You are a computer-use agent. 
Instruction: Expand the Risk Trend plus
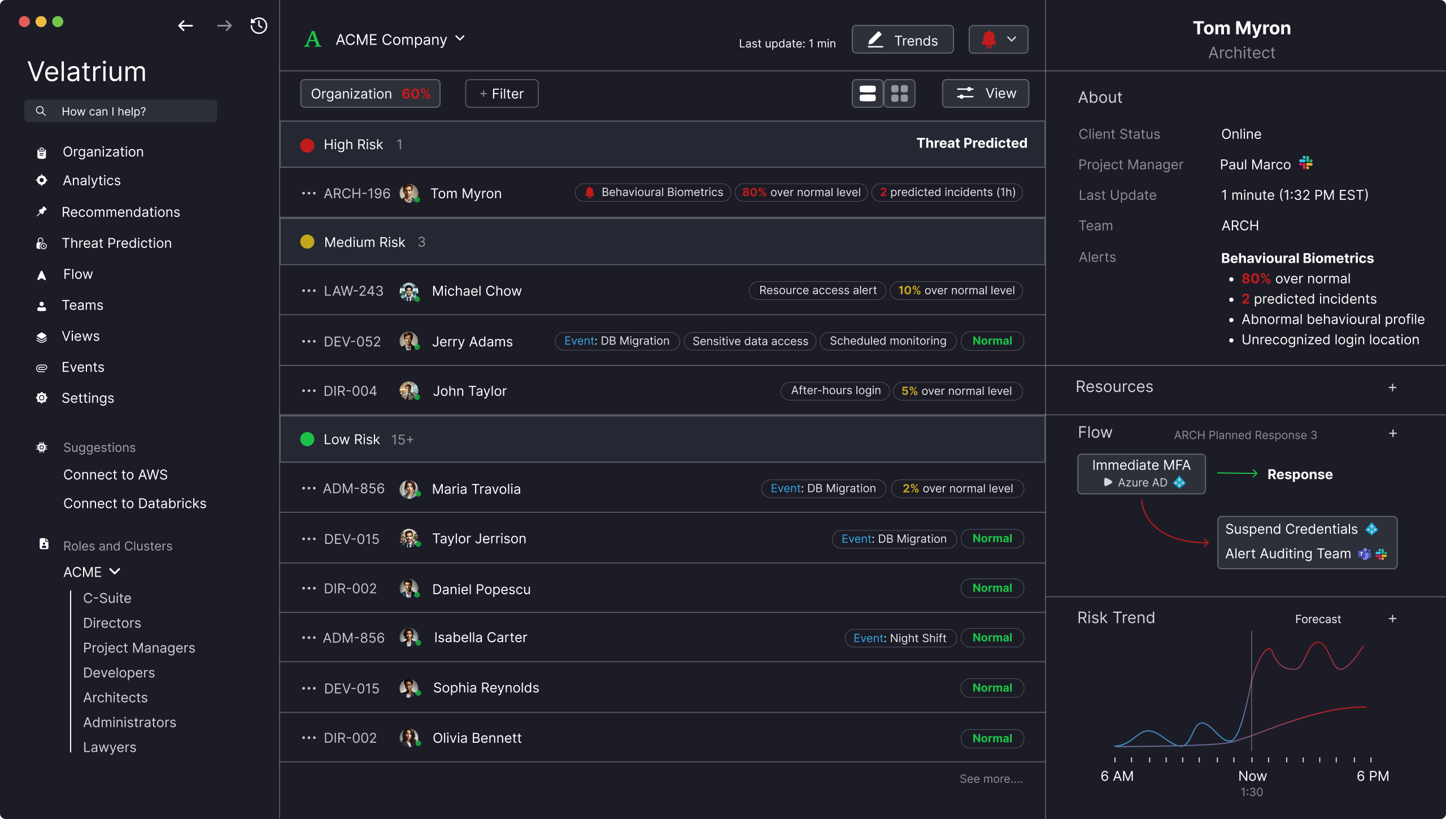pyautogui.click(x=1392, y=618)
